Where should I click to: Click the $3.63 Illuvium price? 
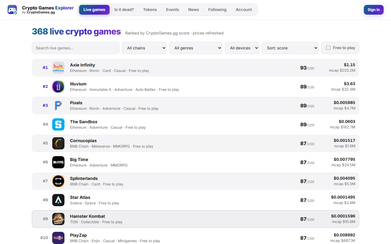[x=349, y=84]
